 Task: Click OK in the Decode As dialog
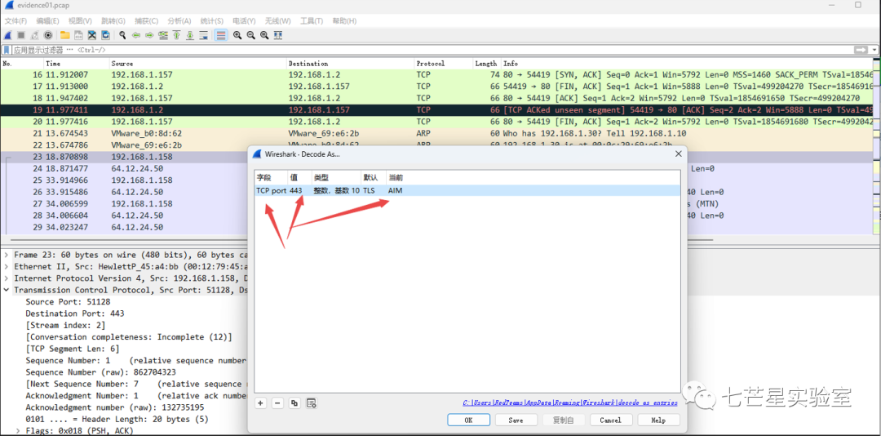(468, 420)
